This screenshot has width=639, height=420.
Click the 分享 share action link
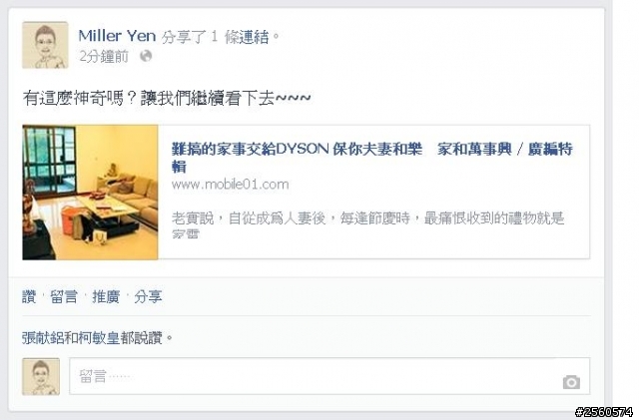[148, 296]
